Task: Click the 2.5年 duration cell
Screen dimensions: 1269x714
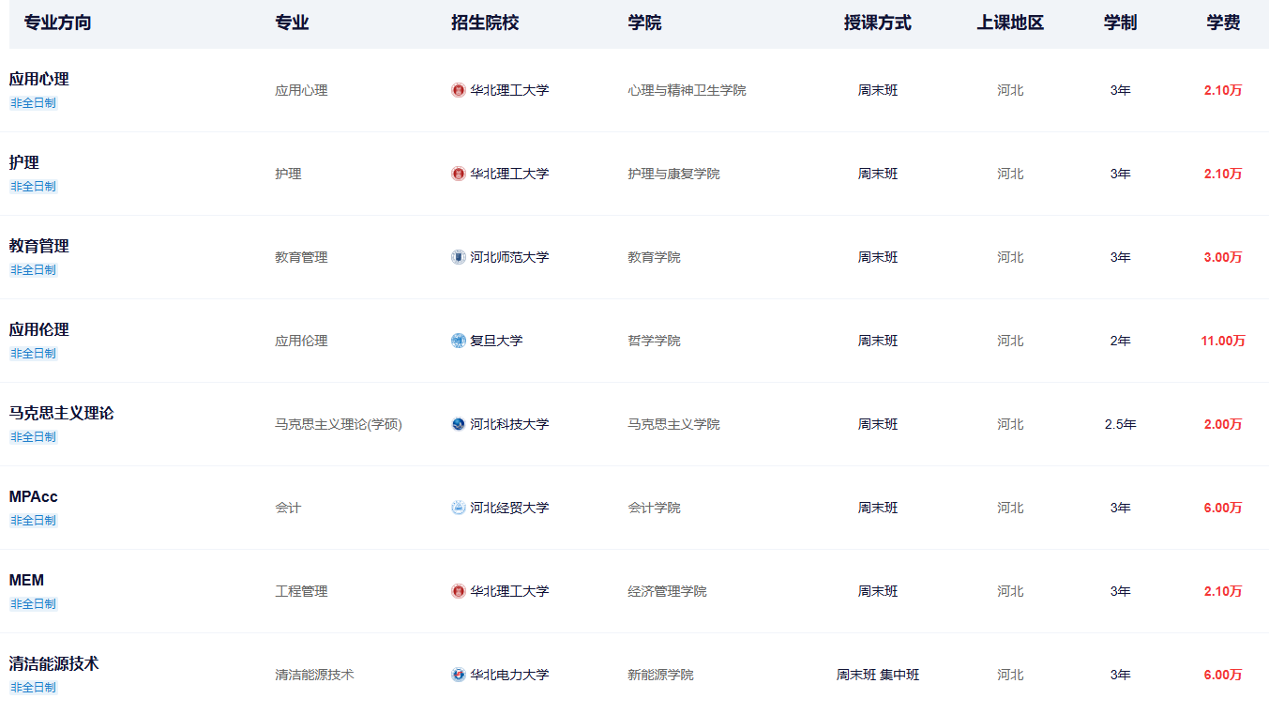Action: (x=1120, y=424)
